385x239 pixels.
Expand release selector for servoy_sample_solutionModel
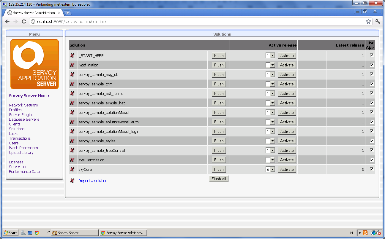point(271,112)
